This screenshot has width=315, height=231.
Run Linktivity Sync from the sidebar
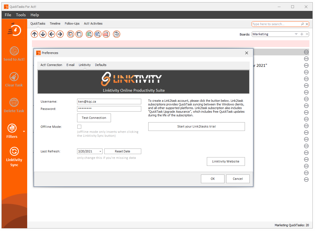click(14, 157)
